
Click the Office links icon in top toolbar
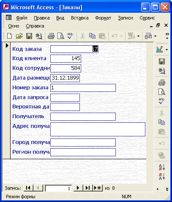point(131,36)
